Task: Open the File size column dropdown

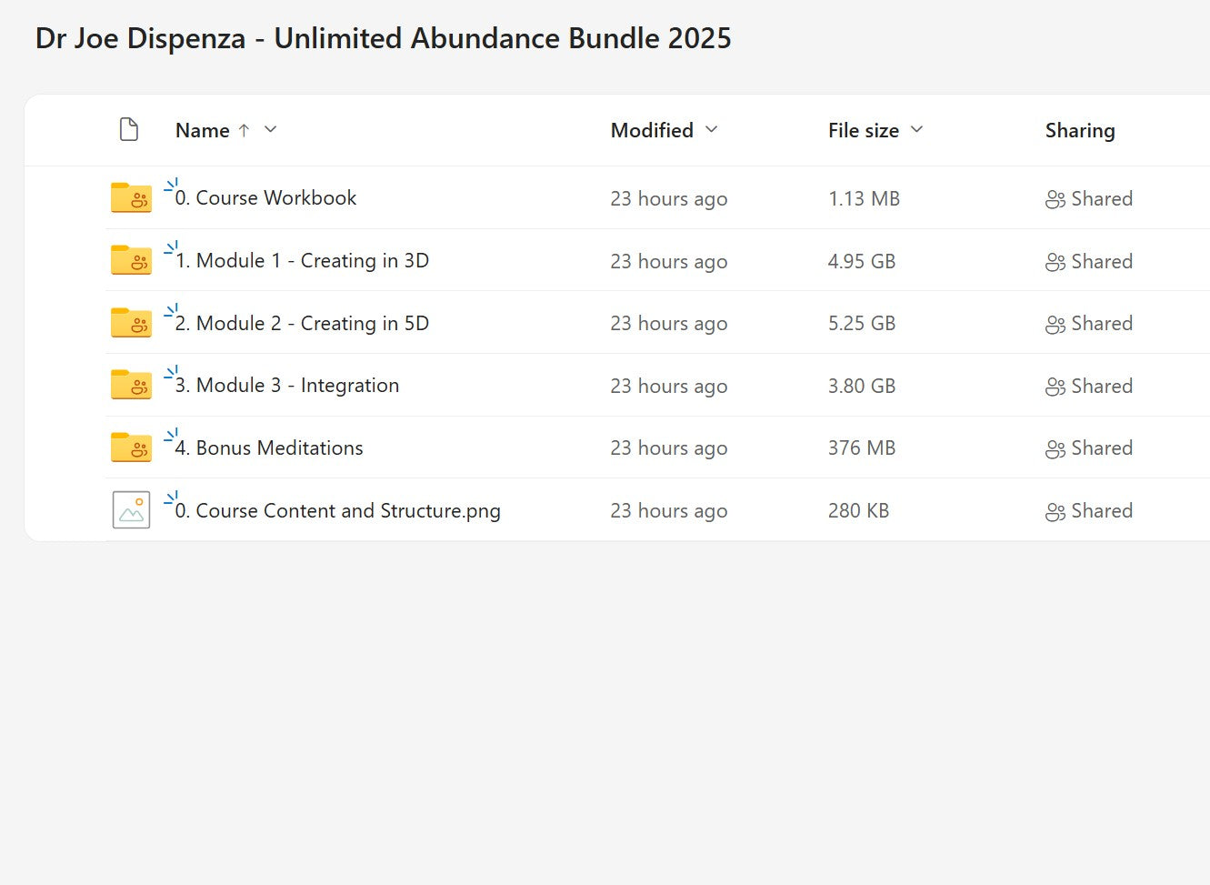Action: pos(916,130)
